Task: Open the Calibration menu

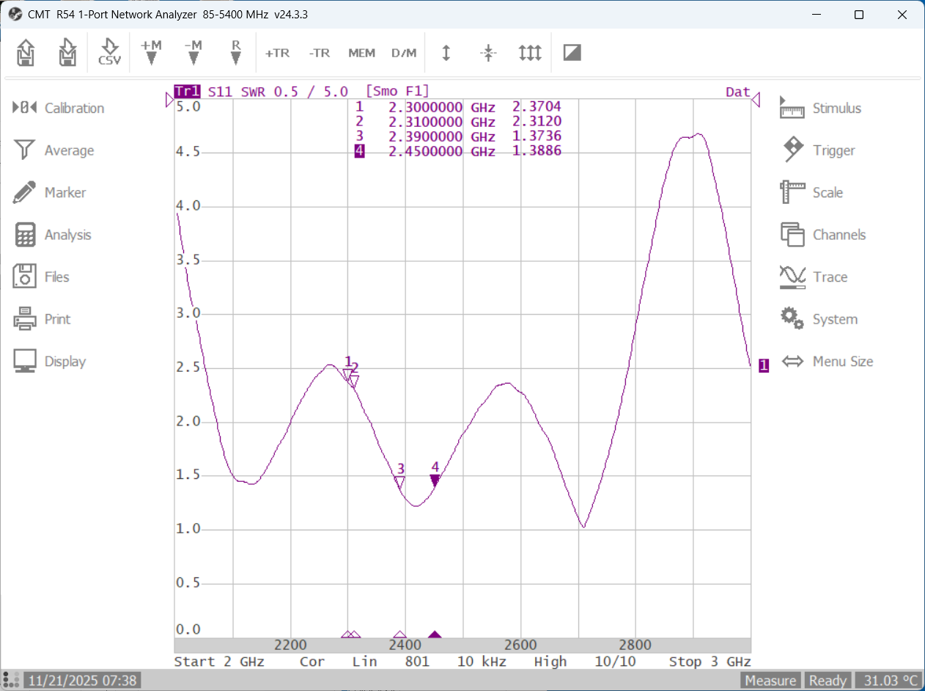Action: coord(59,108)
